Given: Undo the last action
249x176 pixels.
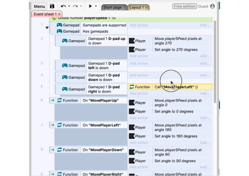Looking at the screenshot, I should [x=63, y=6].
